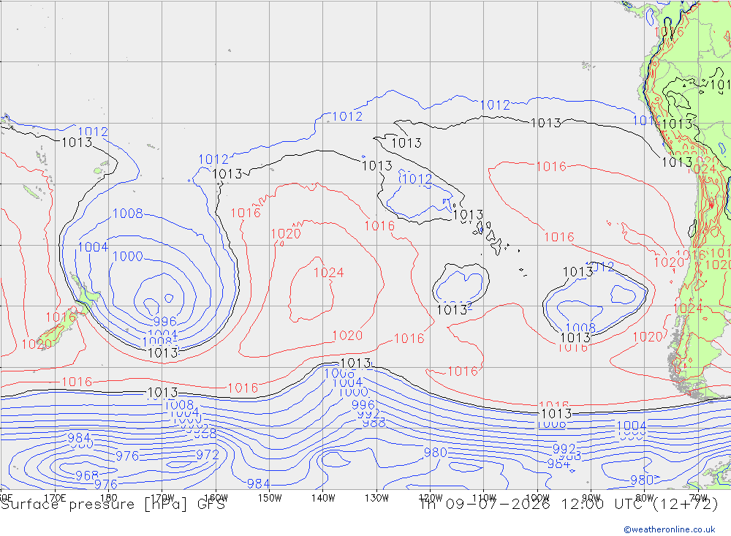
Task: Select the 150W longitude label
Action: 270,498
